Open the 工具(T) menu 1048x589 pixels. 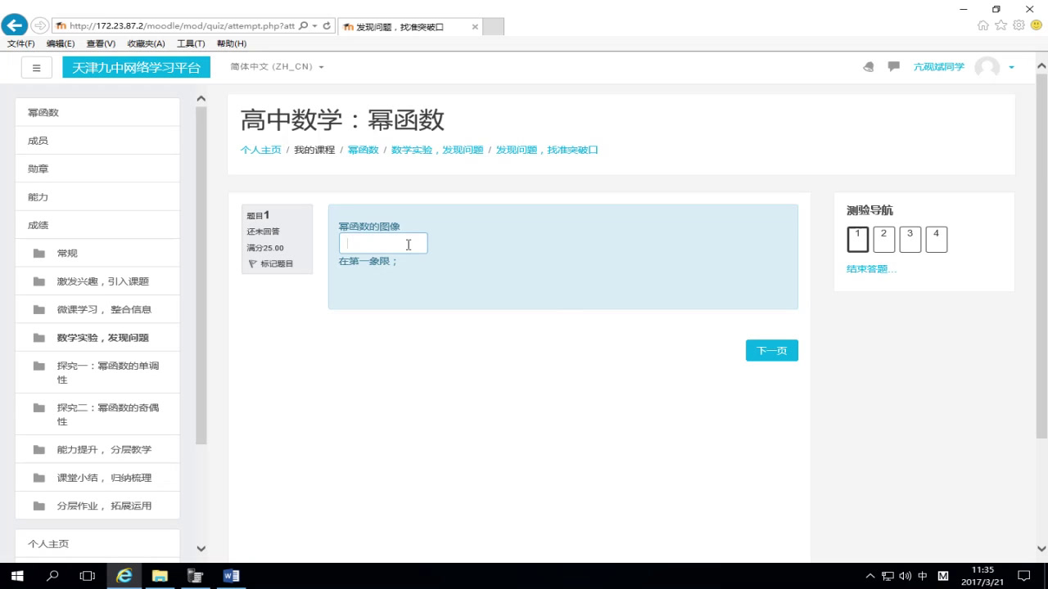tap(191, 43)
